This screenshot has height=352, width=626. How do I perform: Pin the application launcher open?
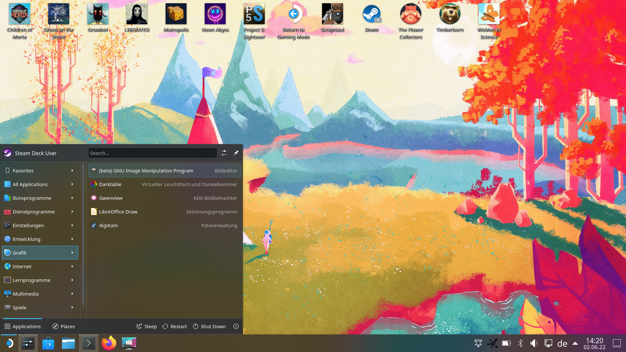236,153
